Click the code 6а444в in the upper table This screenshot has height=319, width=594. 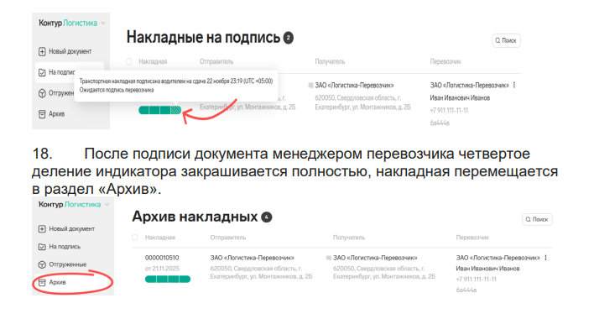pyautogui.click(x=440, y=123)
